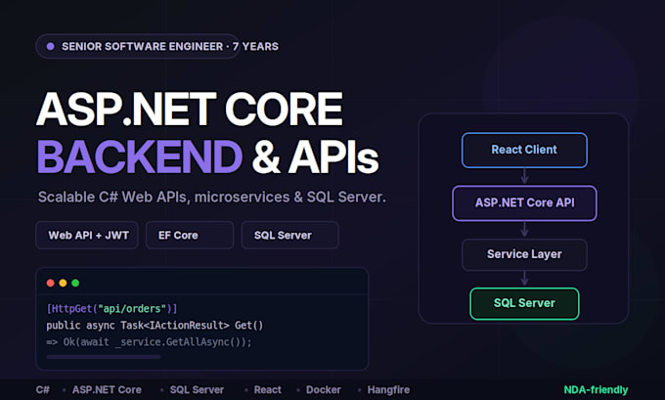
Task: Click the Scalable C# Web APIs subtitle
Action: point(212,198)
